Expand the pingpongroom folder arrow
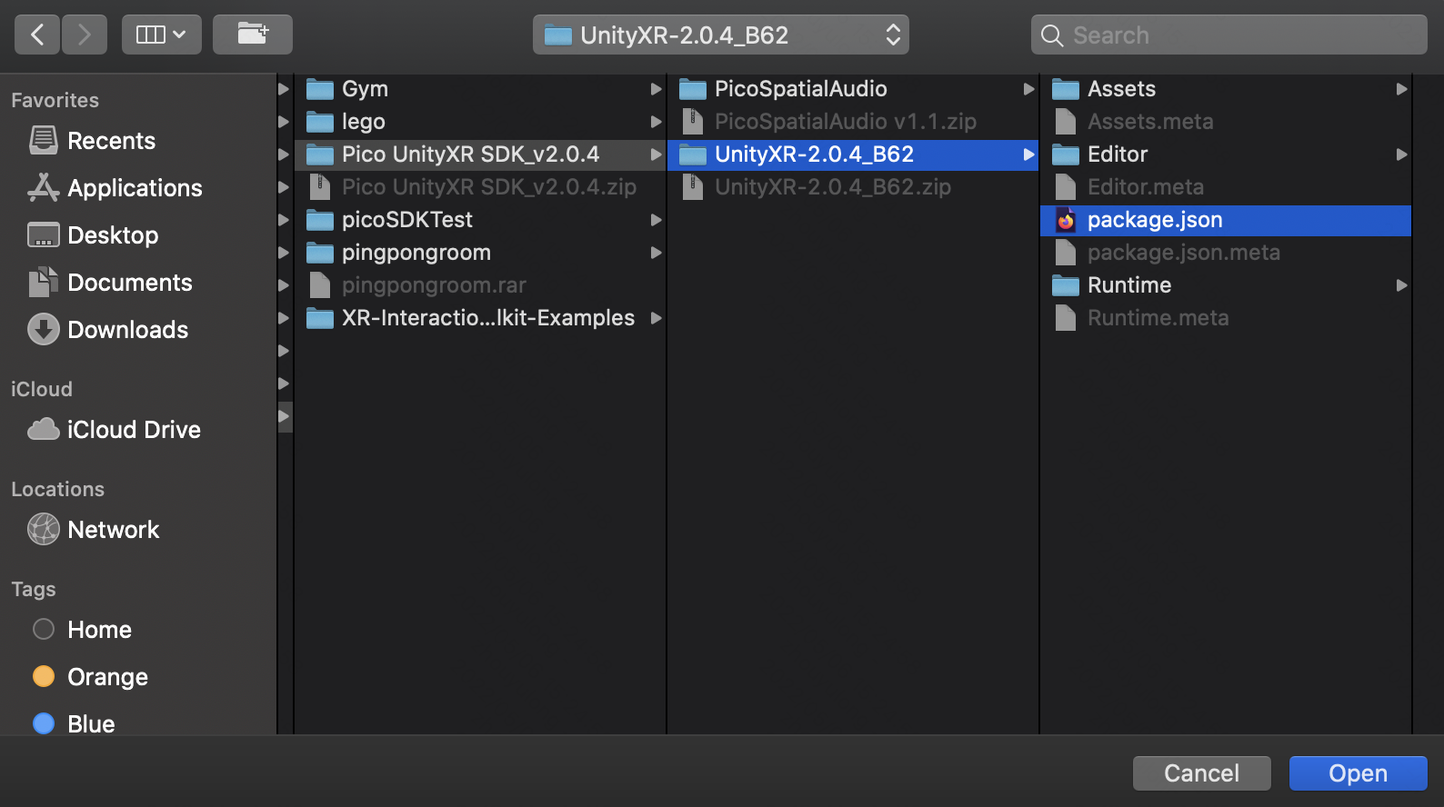The width and height of the screenshot is (1444, 807). click(656, 253)
